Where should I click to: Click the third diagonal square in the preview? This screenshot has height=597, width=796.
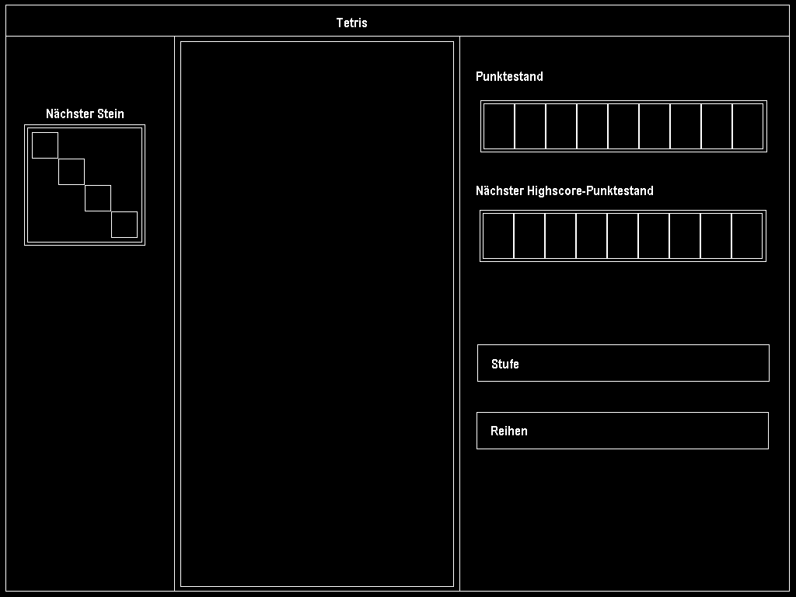[98, 198]
